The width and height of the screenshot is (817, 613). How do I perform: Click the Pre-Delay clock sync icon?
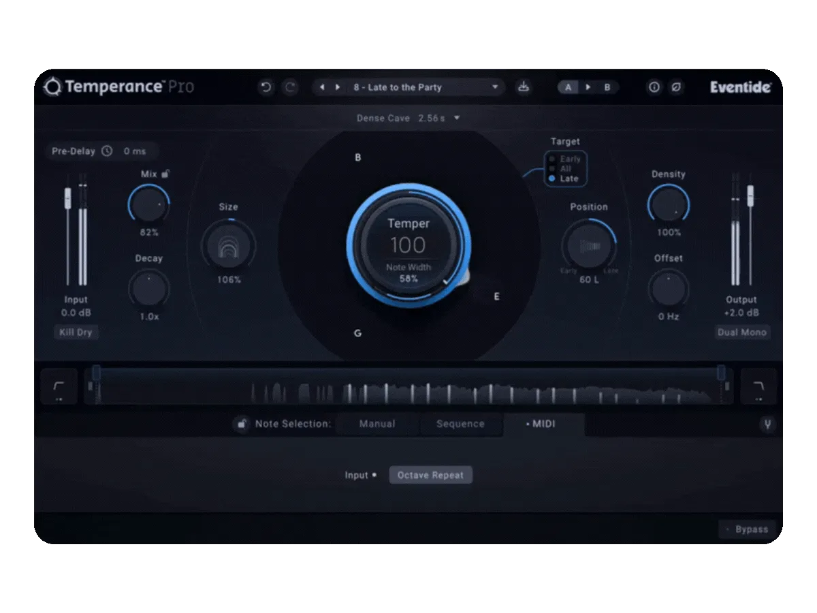pyautogui.click(x=107, y=151)
